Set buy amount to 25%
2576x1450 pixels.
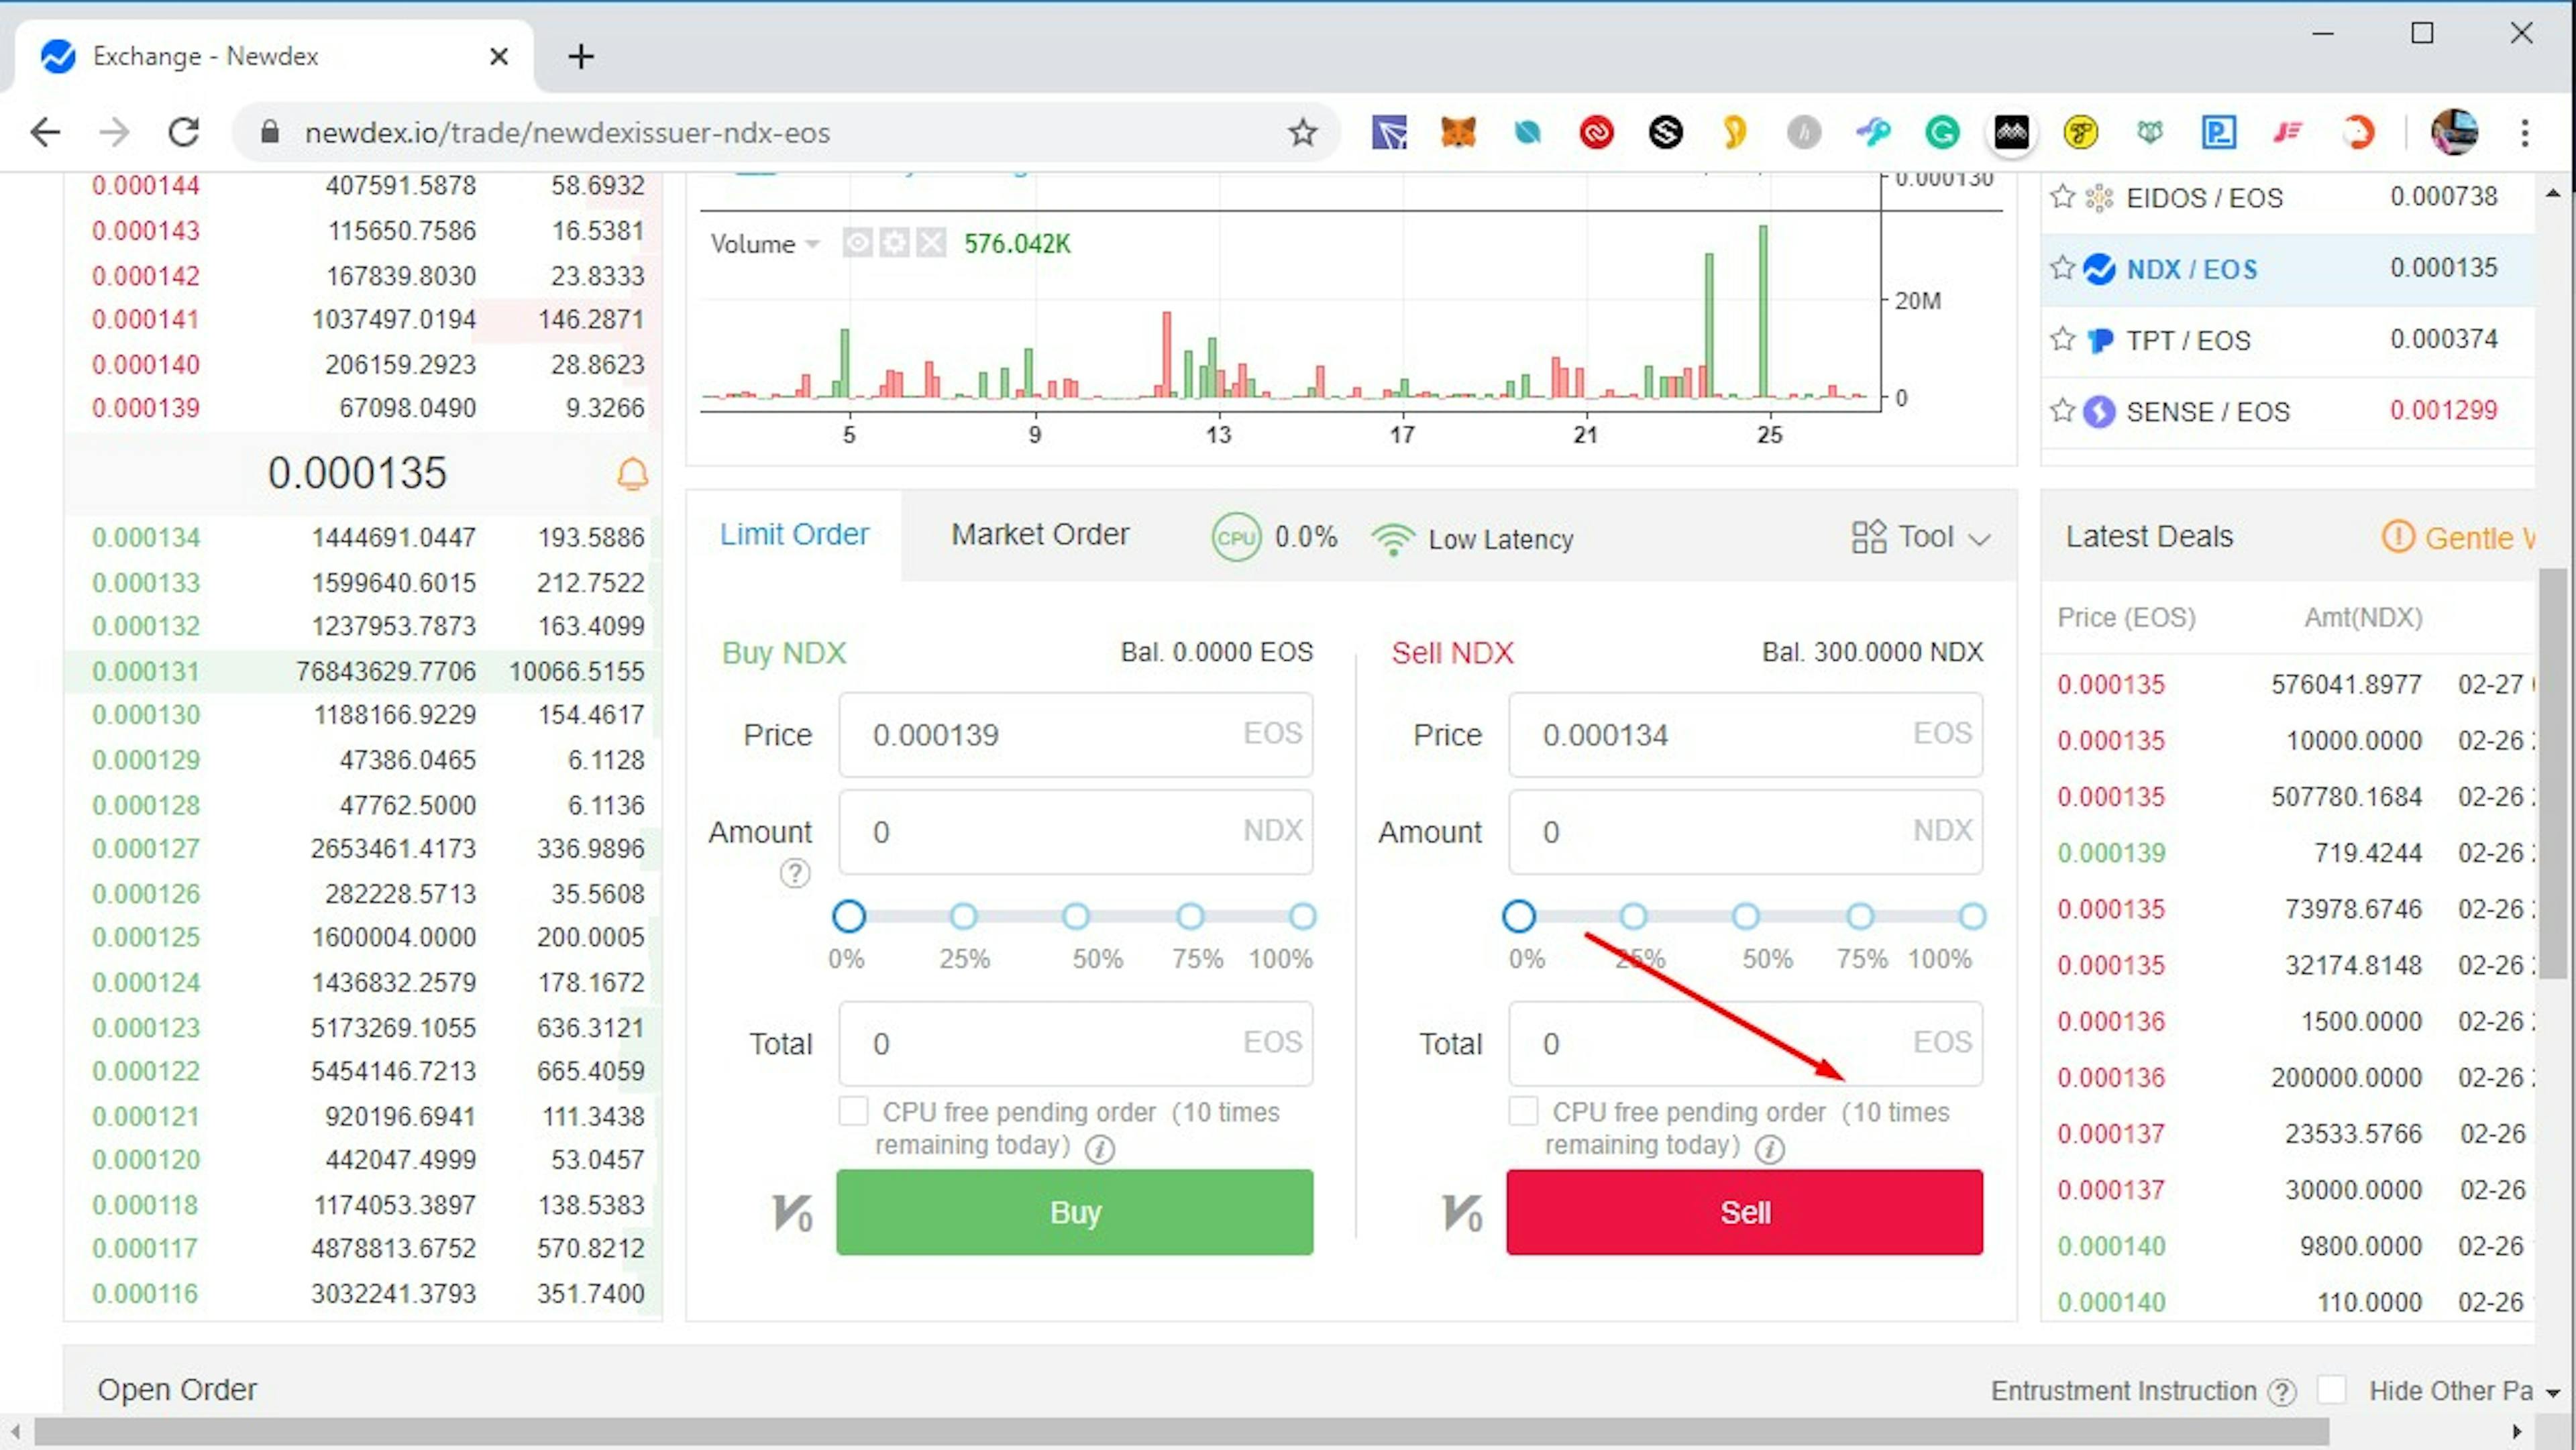tap(963, 916)
